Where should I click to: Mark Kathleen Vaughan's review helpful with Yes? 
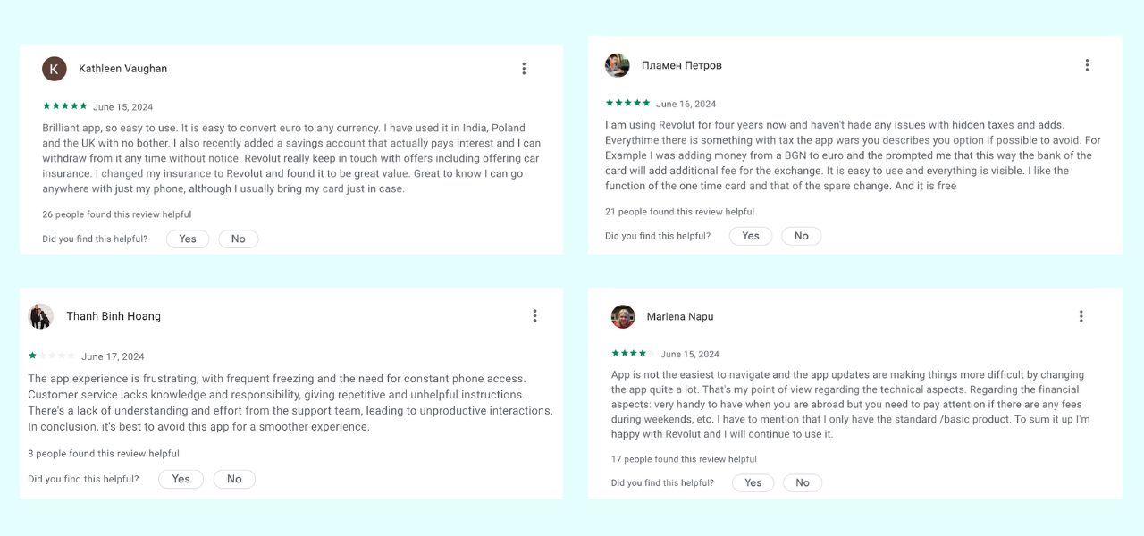[x=188, y=239]
